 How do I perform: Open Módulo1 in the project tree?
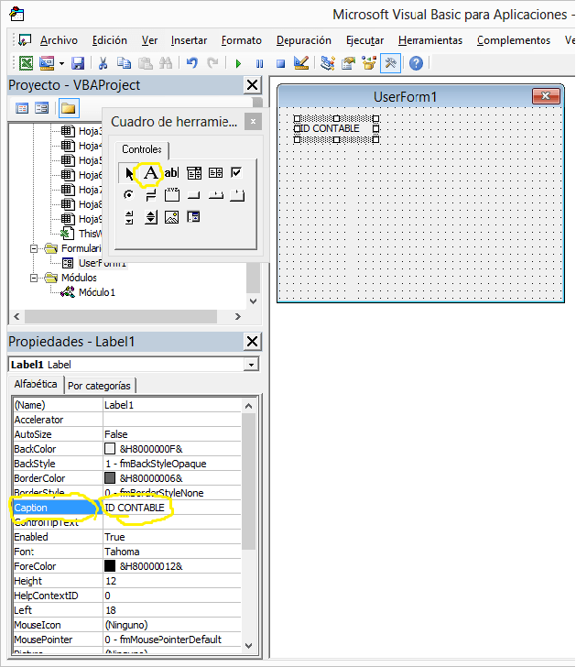96,292
